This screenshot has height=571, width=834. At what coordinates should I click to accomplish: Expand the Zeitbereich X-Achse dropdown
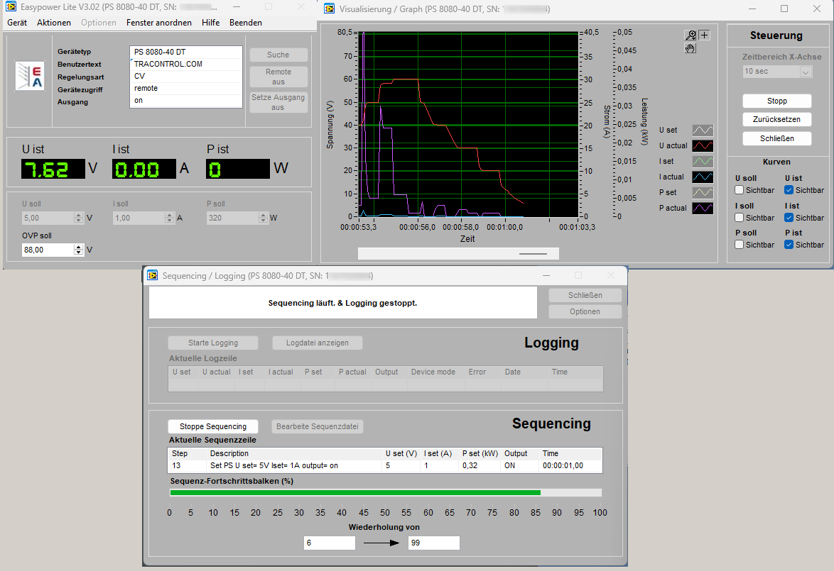(x=806, y=72)
